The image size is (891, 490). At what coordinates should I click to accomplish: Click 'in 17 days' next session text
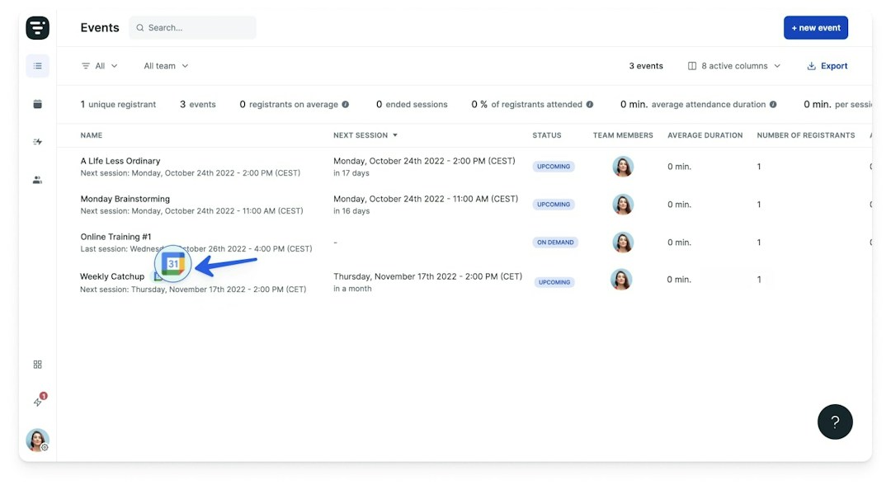click(x=351, y=172)
